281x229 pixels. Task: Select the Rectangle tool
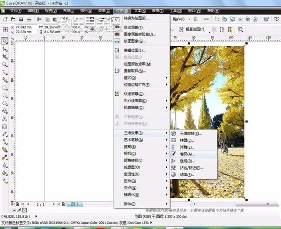point(4,87)
